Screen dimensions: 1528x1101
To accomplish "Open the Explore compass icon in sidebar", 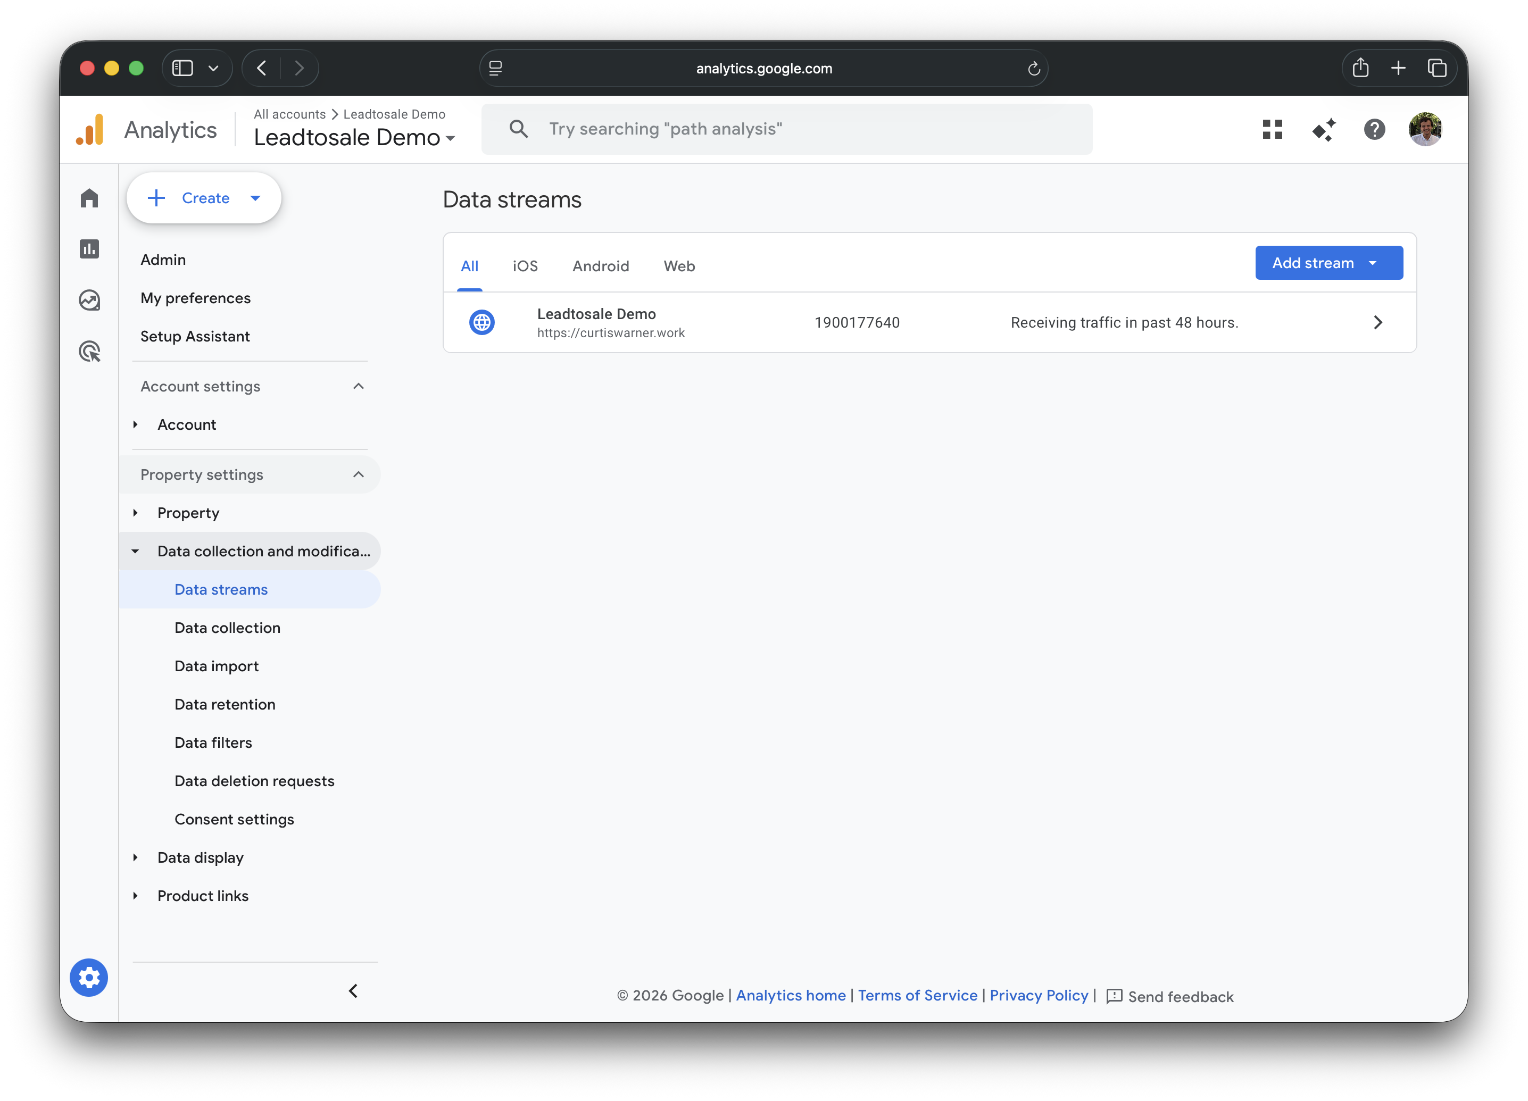I will tap(89, 301).
